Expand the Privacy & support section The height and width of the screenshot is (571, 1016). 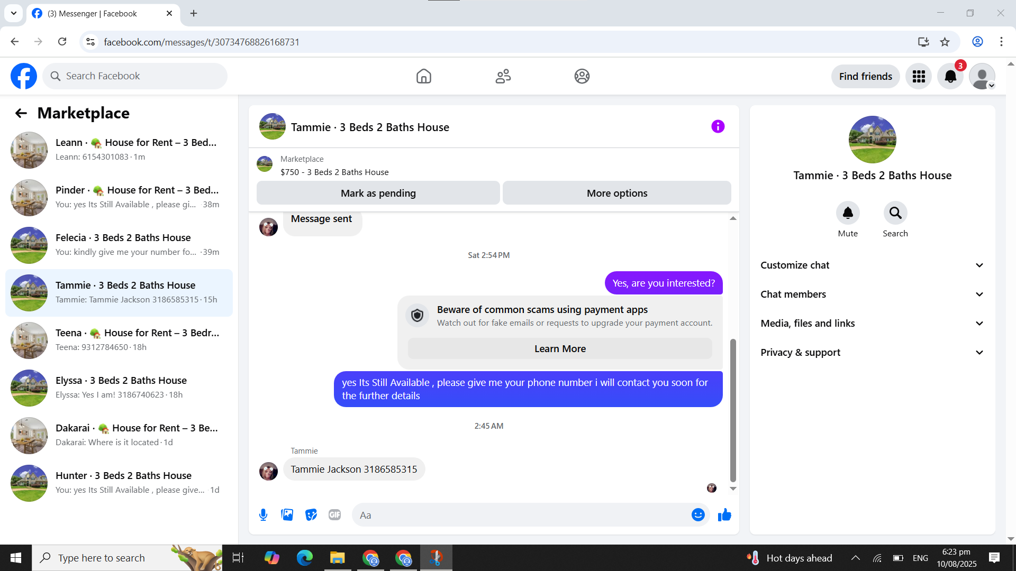872,353
